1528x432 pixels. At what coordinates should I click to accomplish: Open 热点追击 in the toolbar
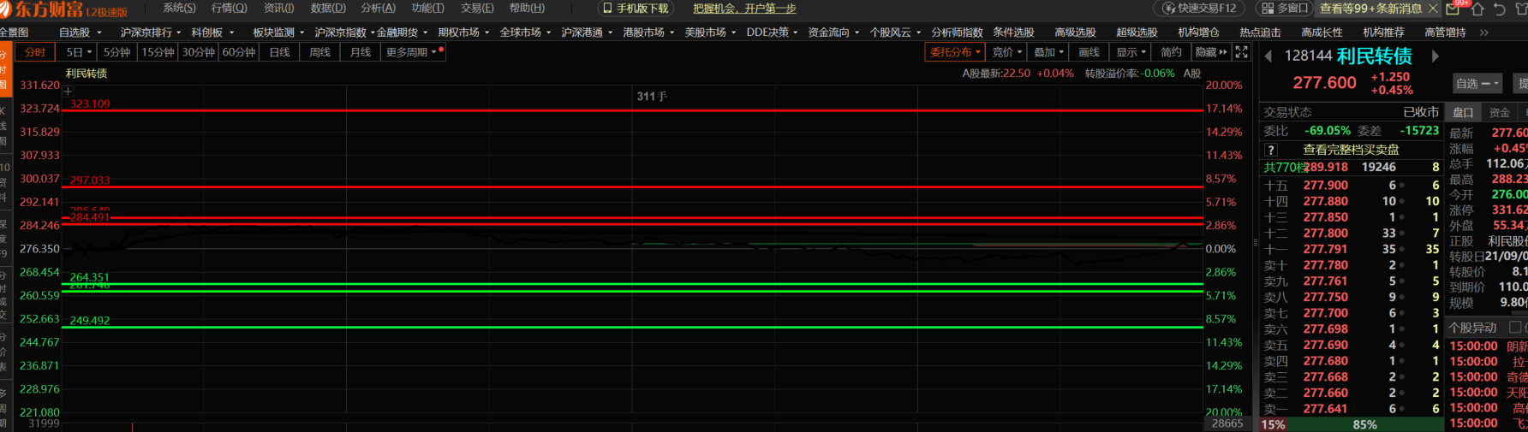pos(1260,33)
